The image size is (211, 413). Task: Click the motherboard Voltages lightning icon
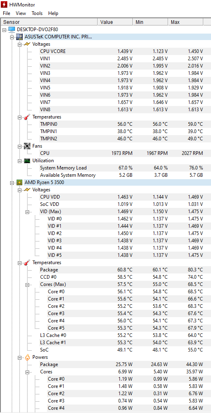point(27,44)
